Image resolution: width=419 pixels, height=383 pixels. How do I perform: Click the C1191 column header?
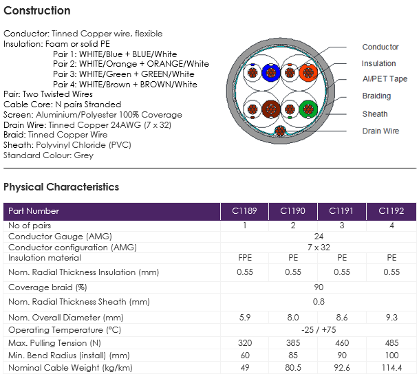coord(341,211)
